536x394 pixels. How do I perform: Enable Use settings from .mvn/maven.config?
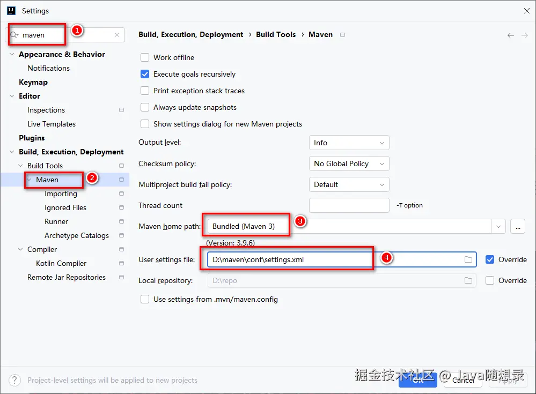(x=145, y=299)
